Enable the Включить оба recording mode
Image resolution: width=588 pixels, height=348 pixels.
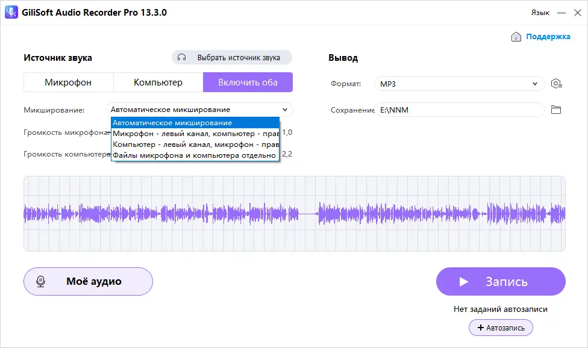248,82
